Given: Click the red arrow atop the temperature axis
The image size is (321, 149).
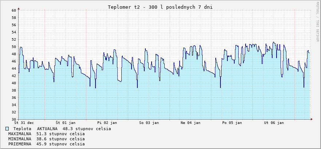Looking at the screenshot, I should (x=19, y=8).
